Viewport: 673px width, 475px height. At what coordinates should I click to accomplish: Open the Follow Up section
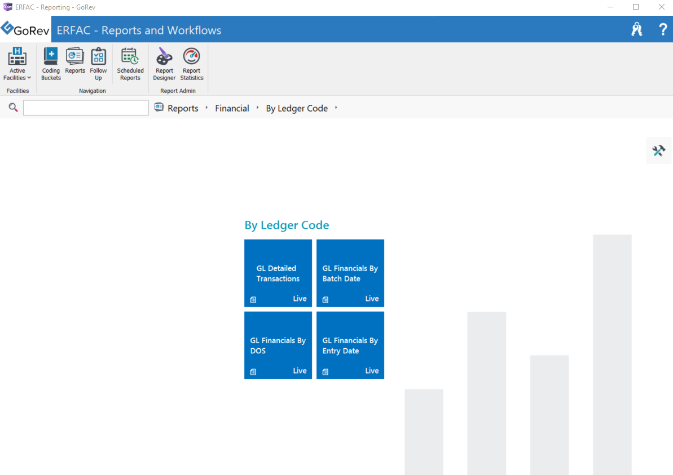pos(98,64)
